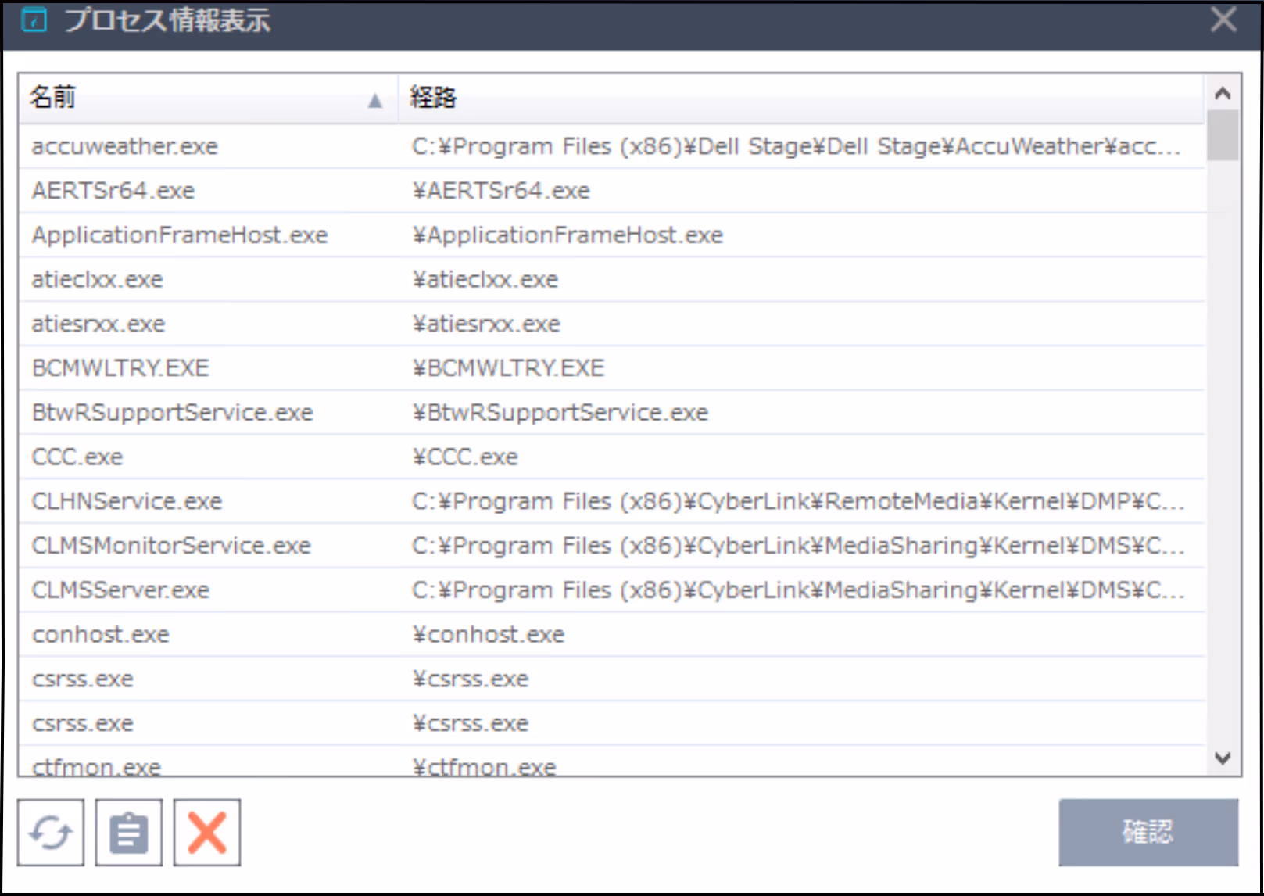Close the プロセス情報表示 dialog
The image size is (1264, 896).
pyautogui.click(x=1223, y=20)
